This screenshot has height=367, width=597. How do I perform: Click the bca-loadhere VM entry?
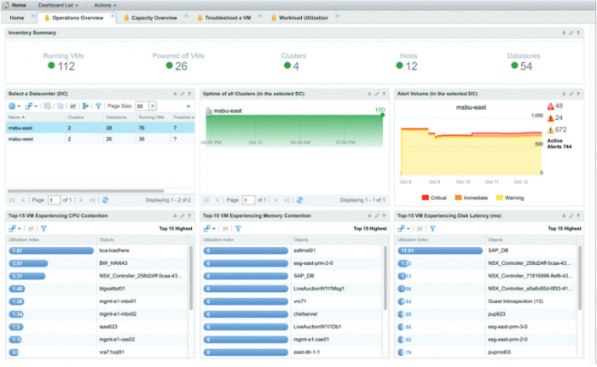(x=114, y=250)
